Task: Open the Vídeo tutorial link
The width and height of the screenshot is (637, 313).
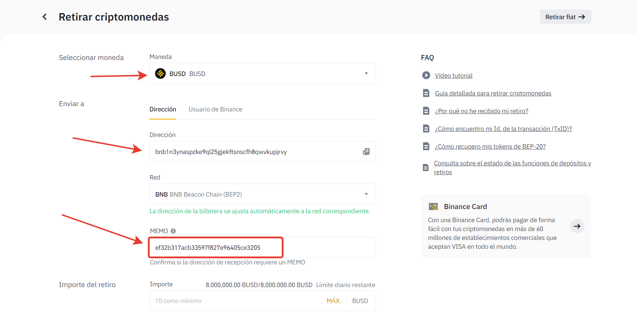Action: tap(454, 76)
